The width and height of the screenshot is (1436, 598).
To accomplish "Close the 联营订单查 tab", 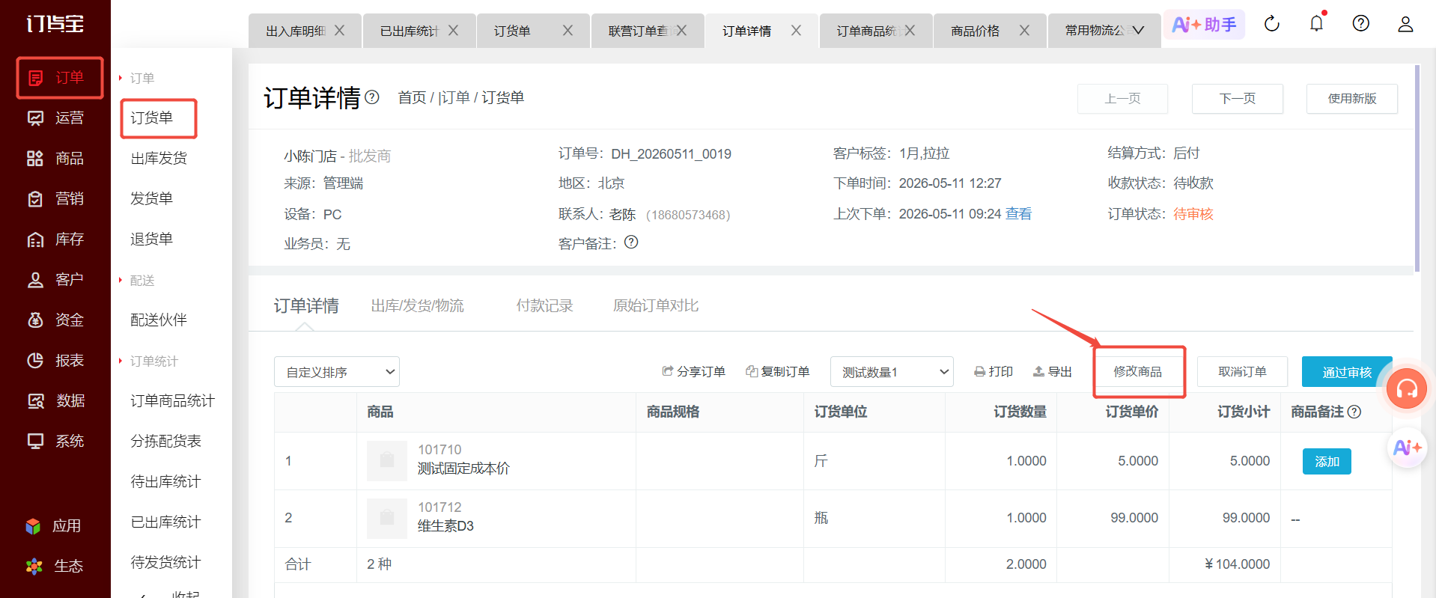I will pos(681,31).
